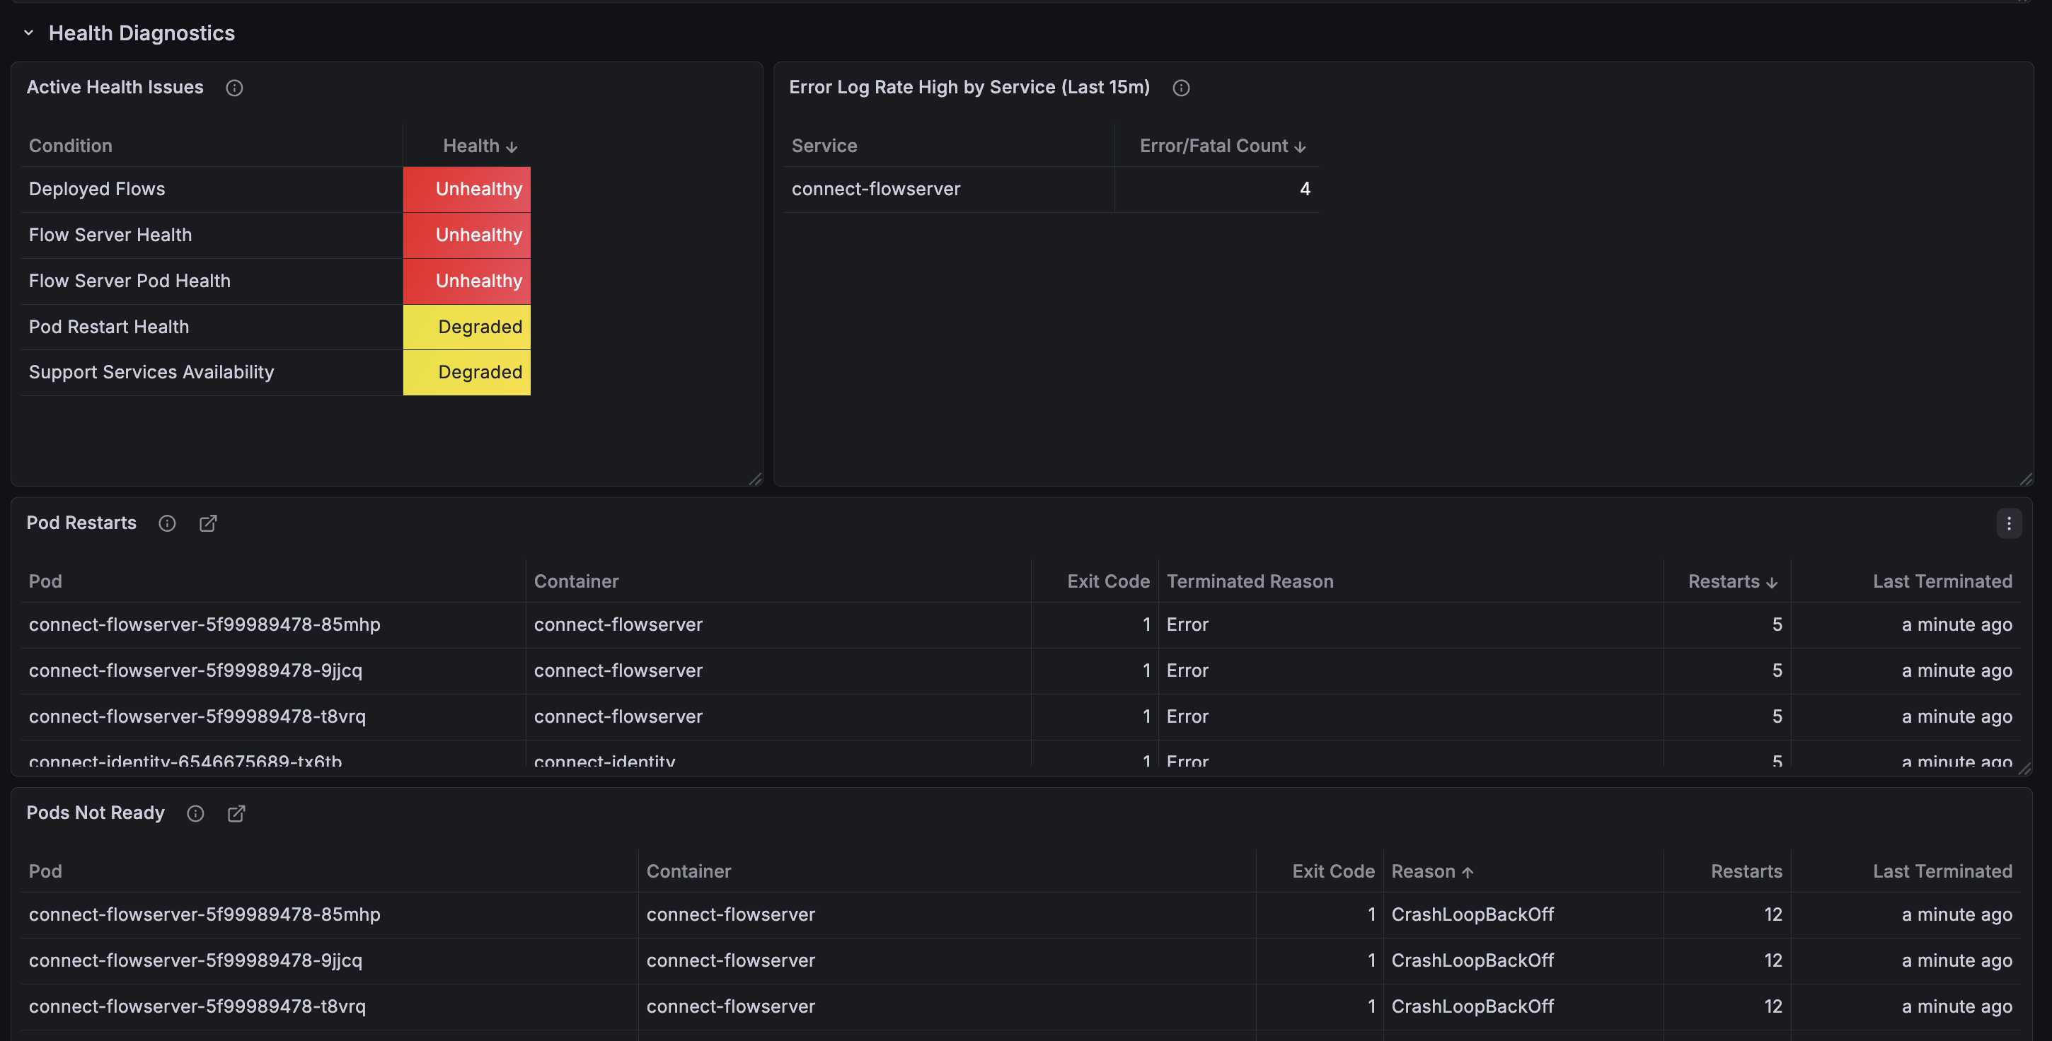This screenshot has width=2052, height=1041.
Task: Select the Pod Restart Health condition
Action: [109, 327]
